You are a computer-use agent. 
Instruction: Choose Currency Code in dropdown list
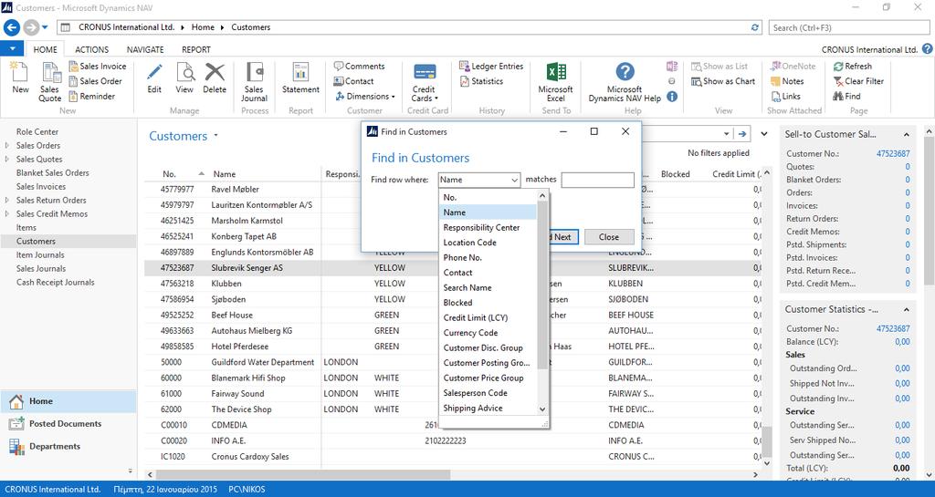click(x=488, y=333)
